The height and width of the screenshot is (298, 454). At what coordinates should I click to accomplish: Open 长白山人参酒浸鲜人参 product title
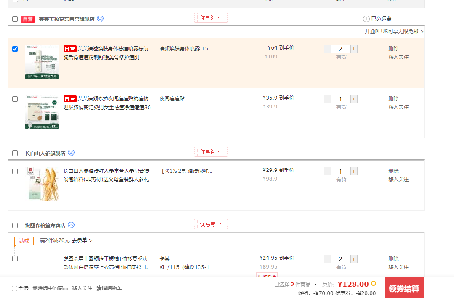[106, 175]
